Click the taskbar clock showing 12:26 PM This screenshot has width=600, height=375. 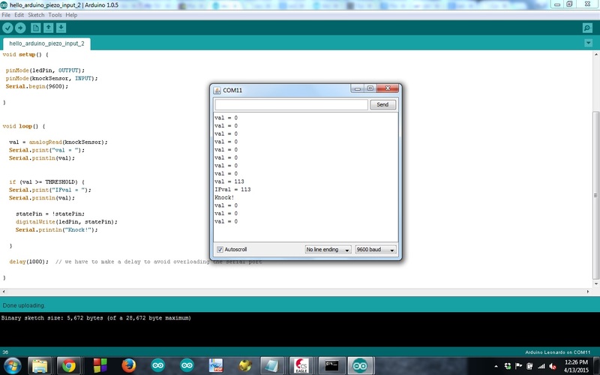point(575,366)
